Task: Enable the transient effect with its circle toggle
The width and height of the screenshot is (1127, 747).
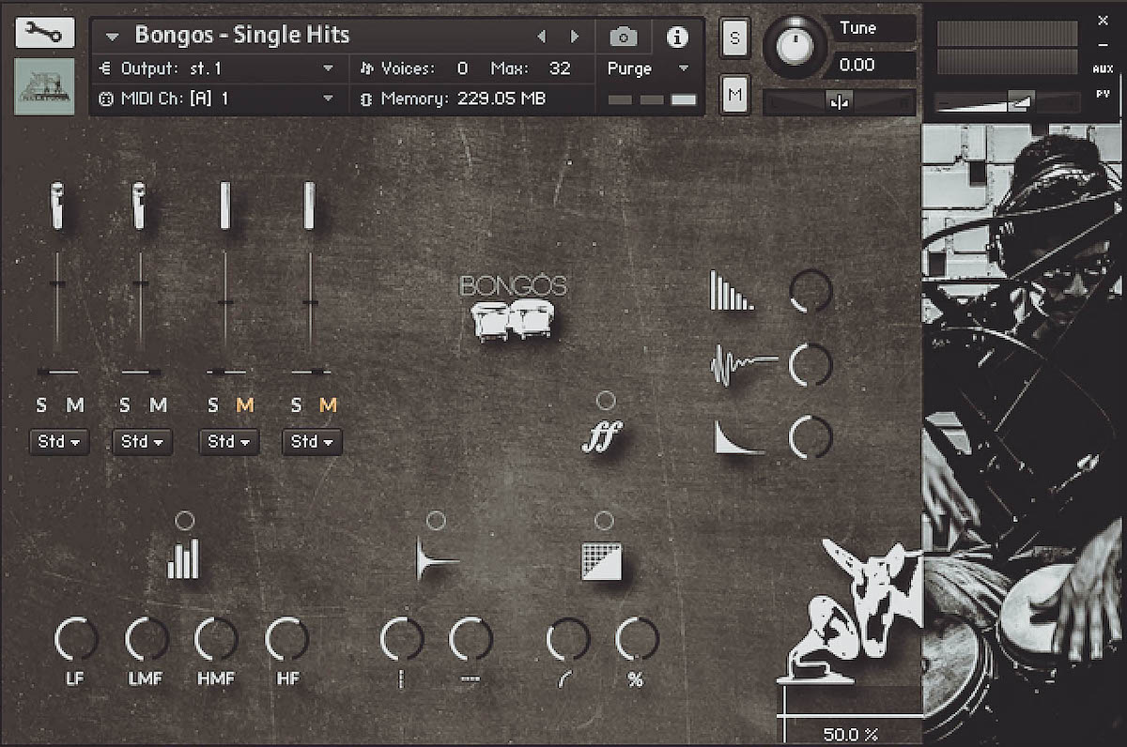Action: pos(436,520)
